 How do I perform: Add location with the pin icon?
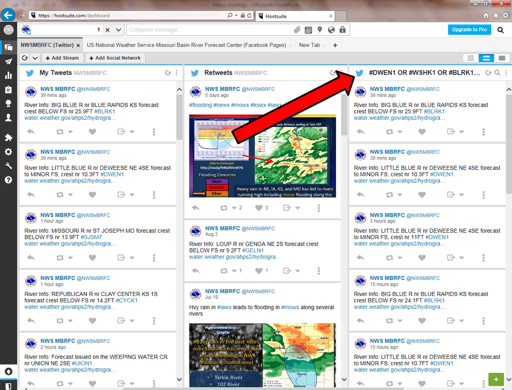(320, 30)
